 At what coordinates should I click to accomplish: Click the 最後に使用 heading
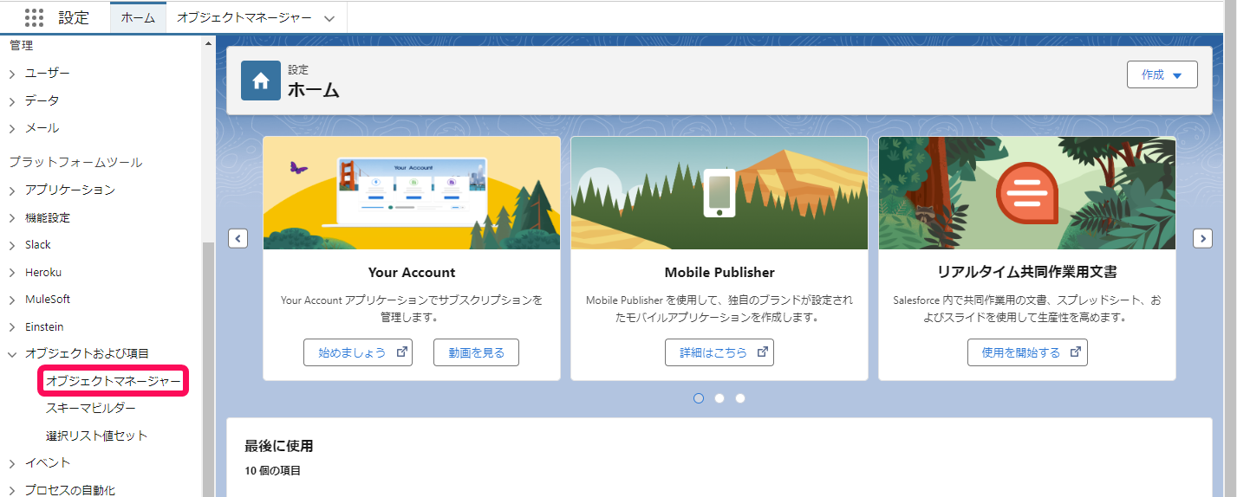[x=278, y=446]
